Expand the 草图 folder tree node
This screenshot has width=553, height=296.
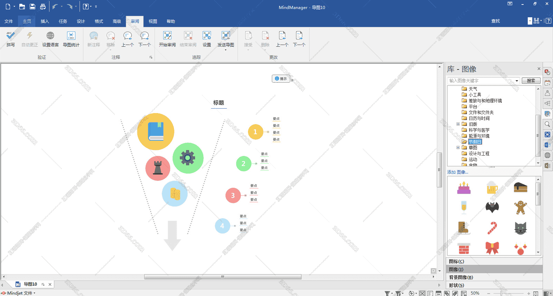click(458, 148)
